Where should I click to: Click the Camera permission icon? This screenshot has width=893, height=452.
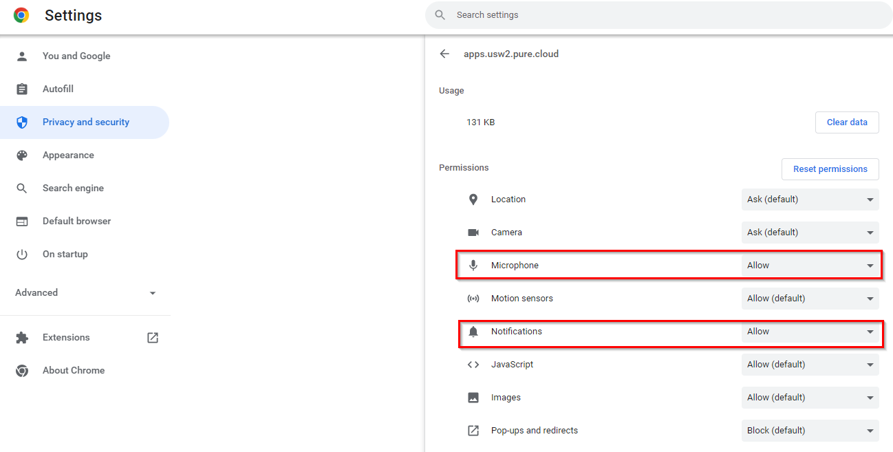click(x=473, y=233)
